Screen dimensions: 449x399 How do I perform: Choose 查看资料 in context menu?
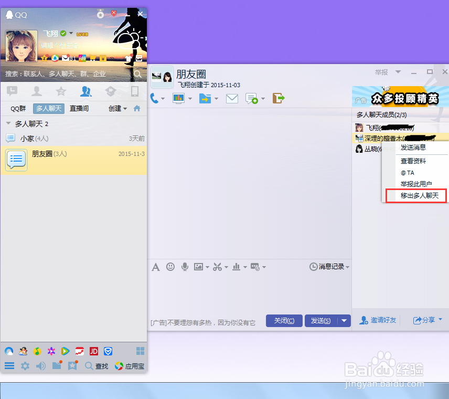click(413, 161)
